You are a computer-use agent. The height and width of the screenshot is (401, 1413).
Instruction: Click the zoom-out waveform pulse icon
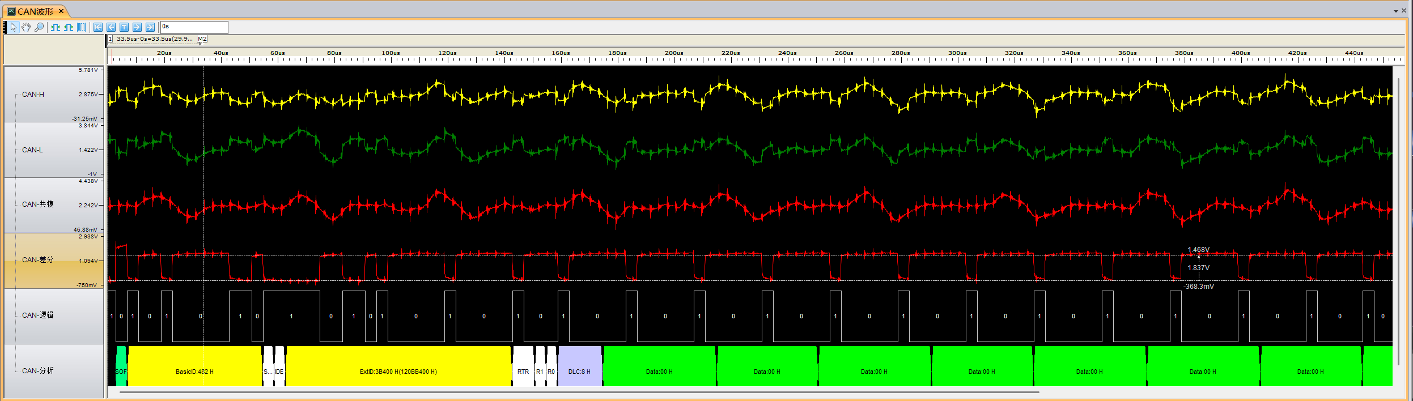coord(69,27)
